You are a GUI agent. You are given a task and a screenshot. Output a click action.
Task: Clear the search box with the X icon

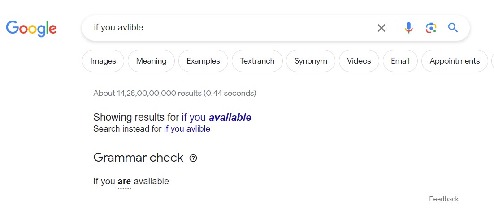click(381, 28)
